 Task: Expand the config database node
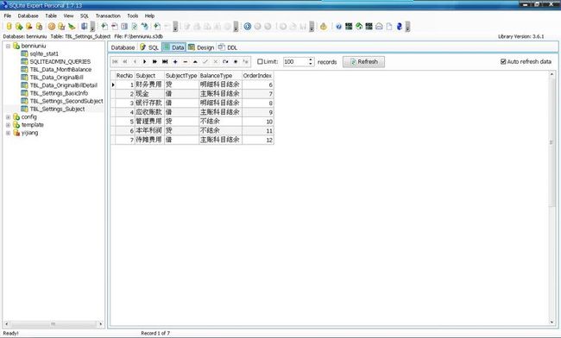8,117
